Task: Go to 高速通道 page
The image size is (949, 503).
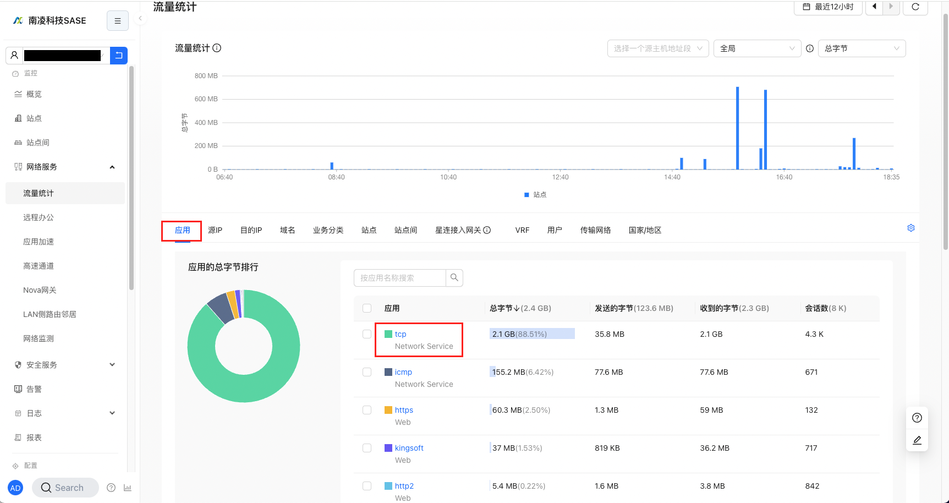Action: pos(39,266)
